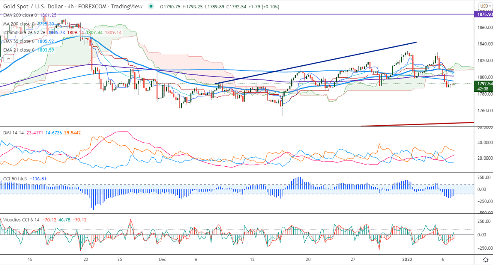Click the 27 date label on time axis

pyautogui.click(x=353, y=260)
